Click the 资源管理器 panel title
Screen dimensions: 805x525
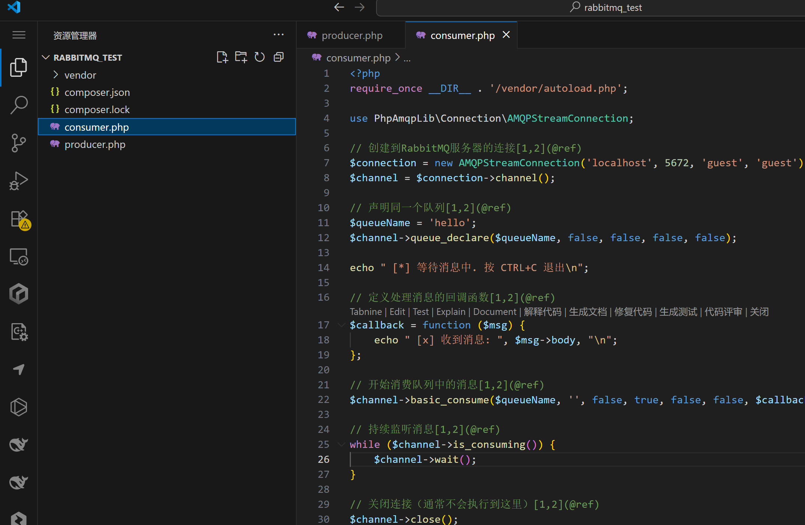pos(75,36)
